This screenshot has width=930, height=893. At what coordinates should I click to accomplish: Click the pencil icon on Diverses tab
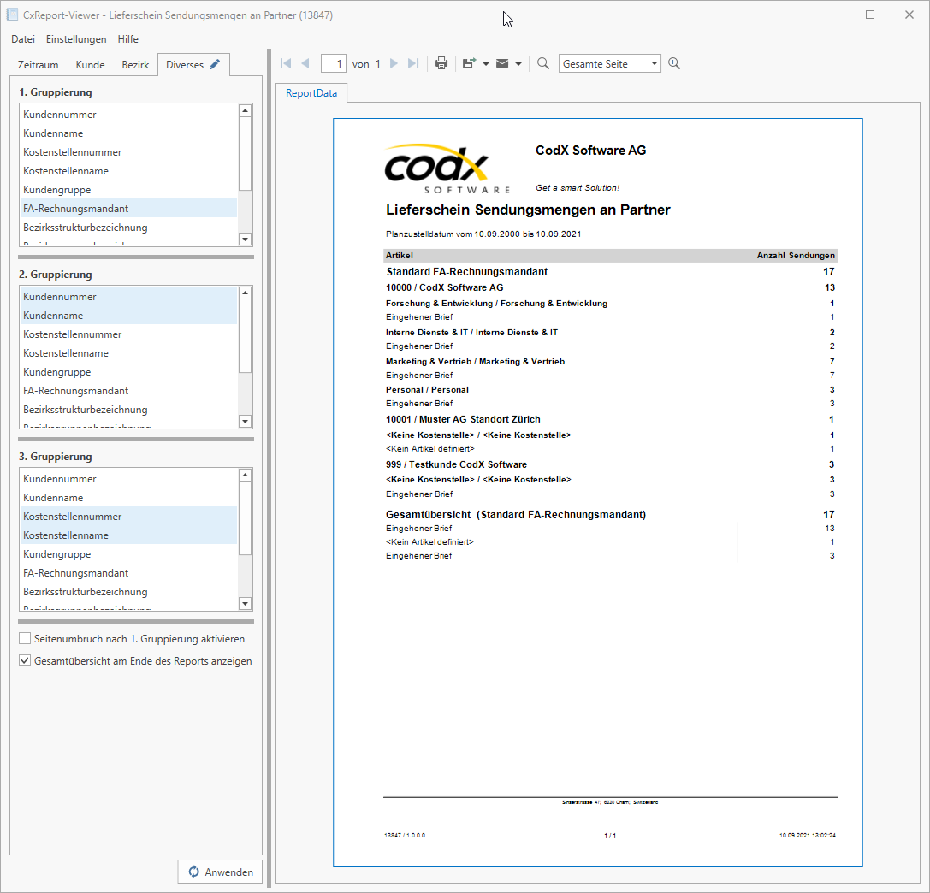coord(215,64)
